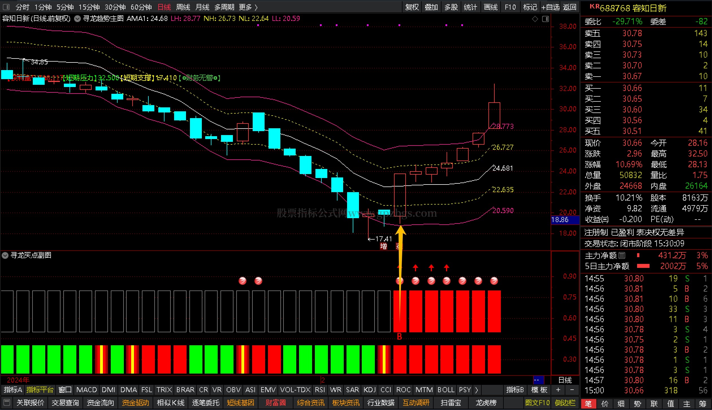Click the minus button to remove indicator window
Viewport: 712px width, 410px height.
pos(572,390)
